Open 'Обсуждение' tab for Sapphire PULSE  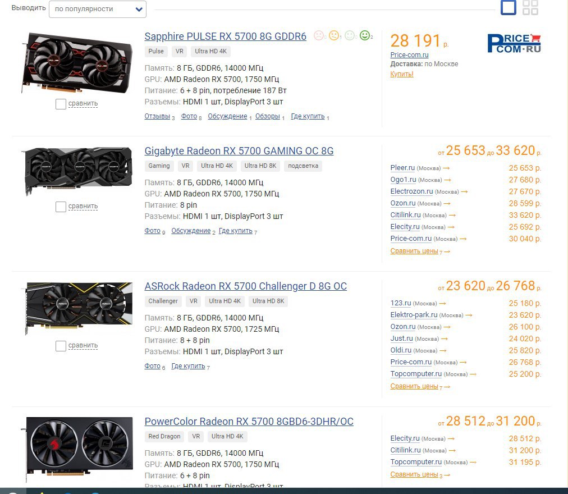tap(227, 116)
